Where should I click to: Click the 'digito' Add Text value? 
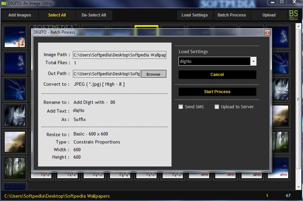(x=79, y=111)
